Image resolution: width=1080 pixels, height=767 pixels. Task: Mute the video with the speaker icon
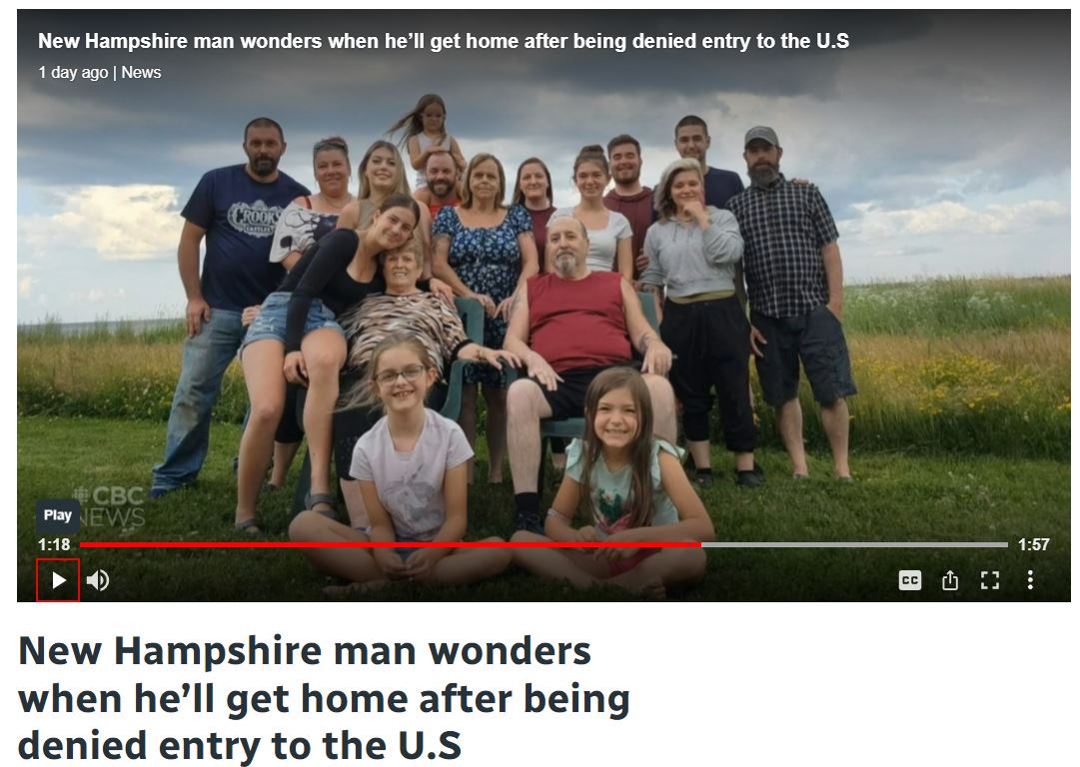(x=98, y=580)
